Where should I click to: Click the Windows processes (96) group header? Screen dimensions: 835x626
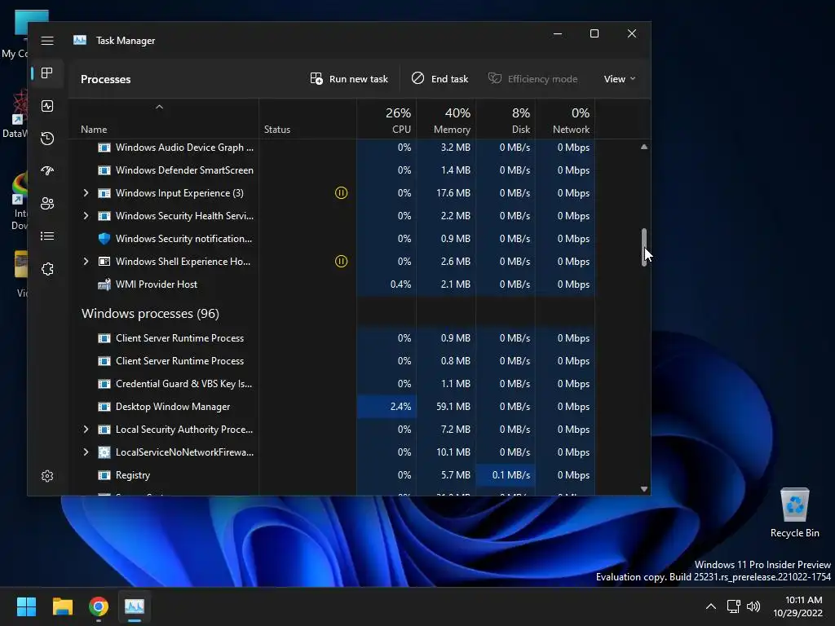(150, 314)
